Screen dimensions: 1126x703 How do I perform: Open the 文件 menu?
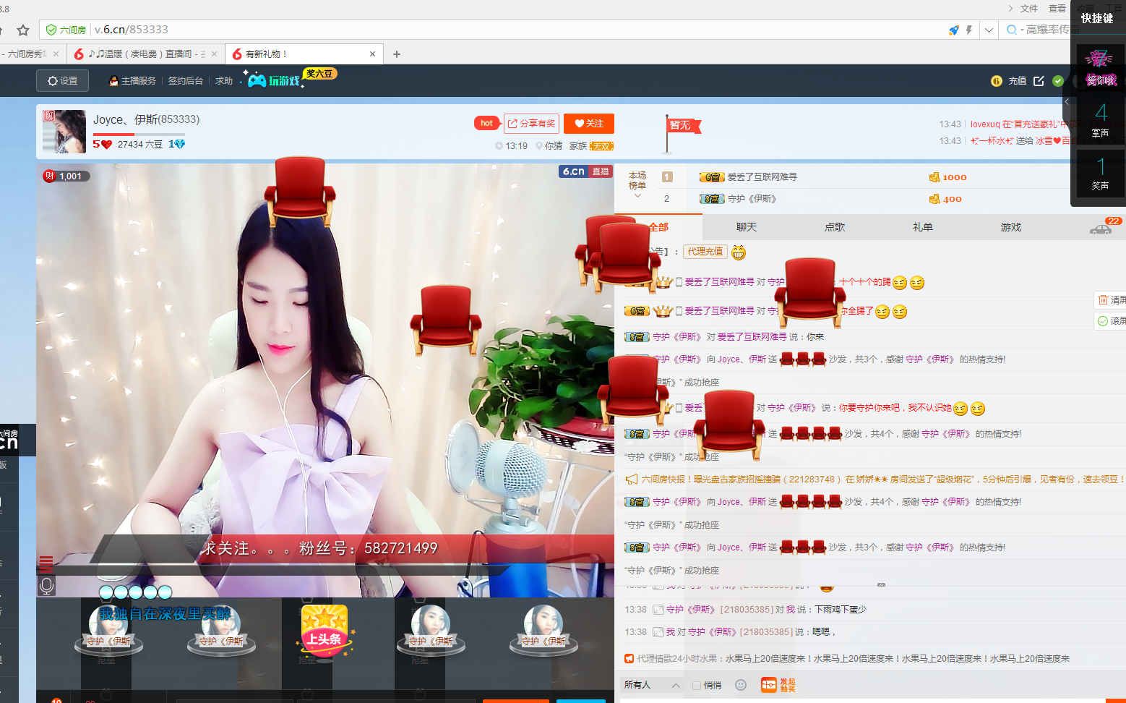point(1029,8)
